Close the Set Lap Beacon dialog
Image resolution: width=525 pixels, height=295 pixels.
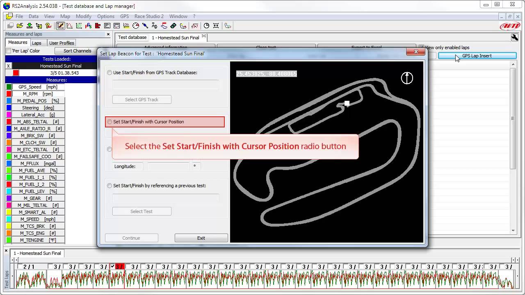click(416, 52)
